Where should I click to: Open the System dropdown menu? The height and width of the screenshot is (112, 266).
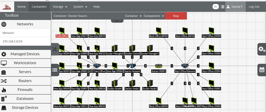(80, 7)
